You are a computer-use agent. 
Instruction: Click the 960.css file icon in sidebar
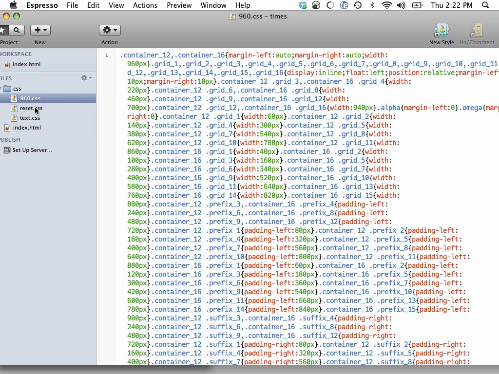pyautogui.click(x=14, y=98)
